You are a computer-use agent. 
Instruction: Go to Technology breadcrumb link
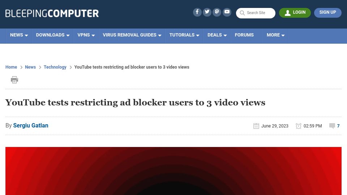click(x=55, y=67)
